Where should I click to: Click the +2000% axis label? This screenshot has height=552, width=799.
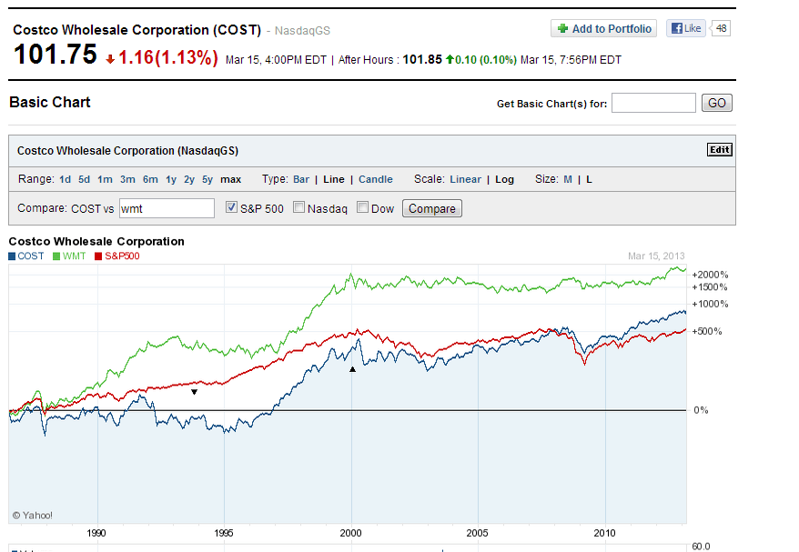click(x=710, y=275)
